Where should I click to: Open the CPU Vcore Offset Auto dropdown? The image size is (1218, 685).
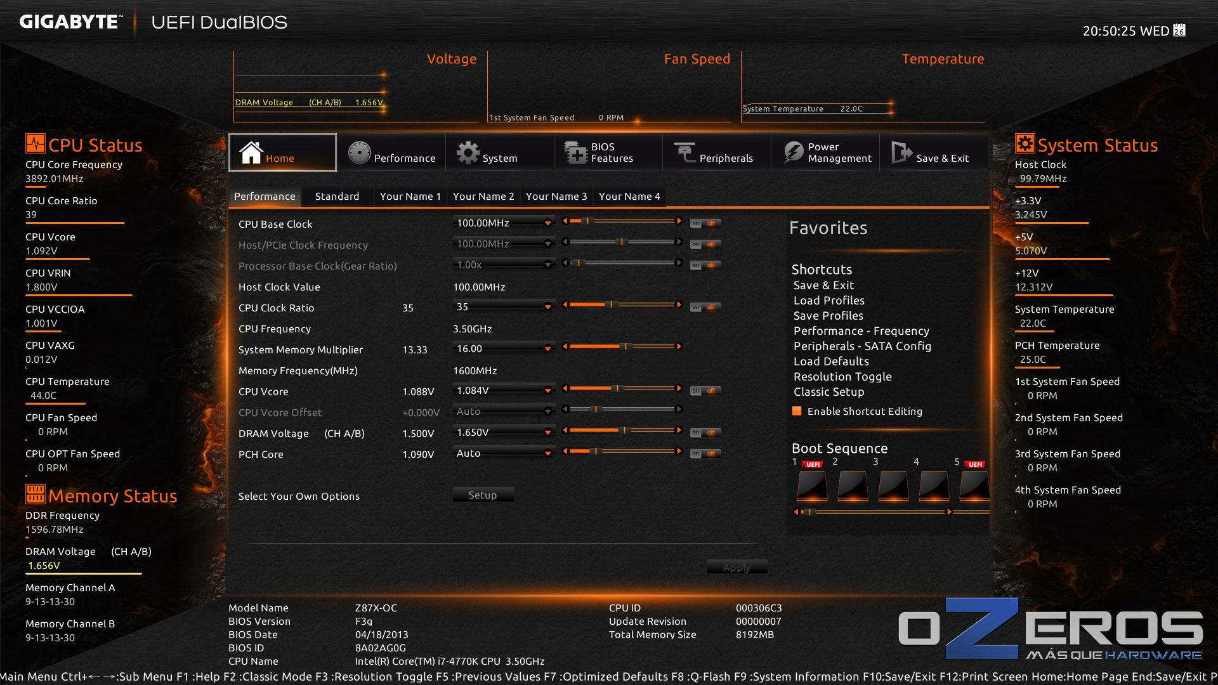click(x=504, y=411)
